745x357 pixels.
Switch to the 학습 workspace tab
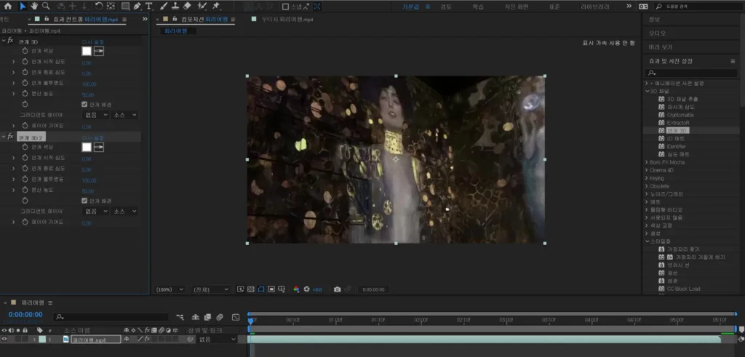(478, 6)
